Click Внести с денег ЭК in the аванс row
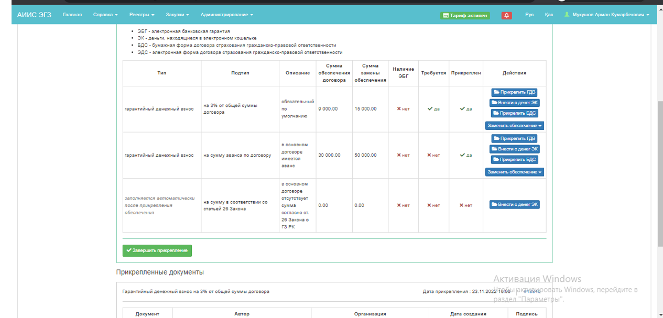 [x=514, y=149]
